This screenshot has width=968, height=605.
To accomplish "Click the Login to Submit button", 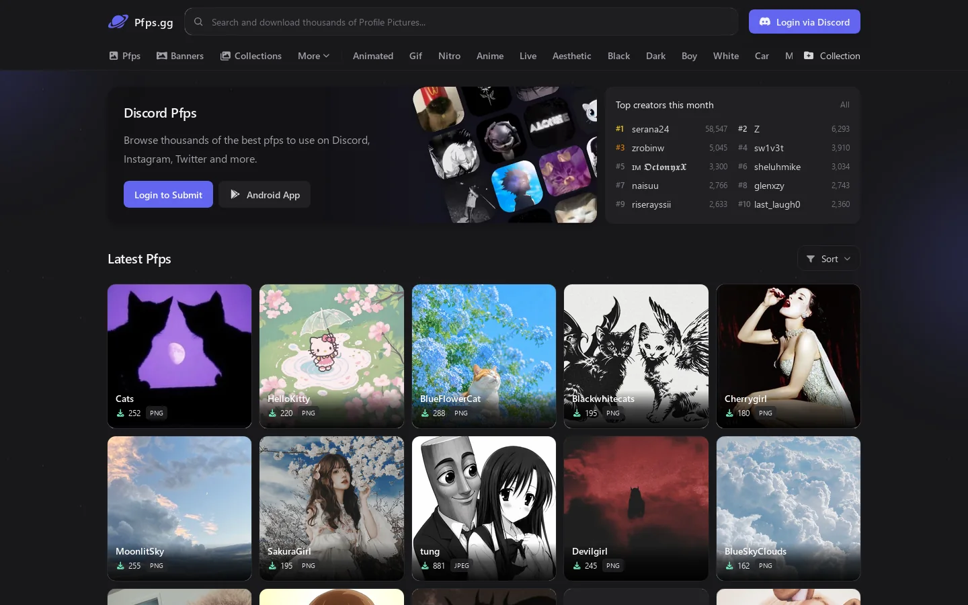I will tap(168, 194).
